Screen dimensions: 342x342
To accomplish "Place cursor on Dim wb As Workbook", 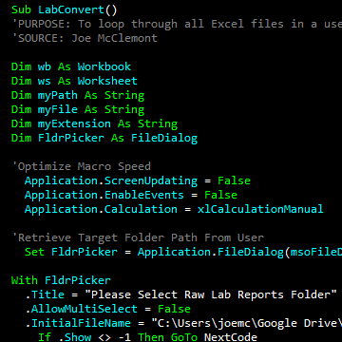I will (x=71, y=66).
